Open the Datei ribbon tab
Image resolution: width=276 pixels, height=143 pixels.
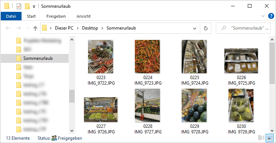tap(11, 16)
